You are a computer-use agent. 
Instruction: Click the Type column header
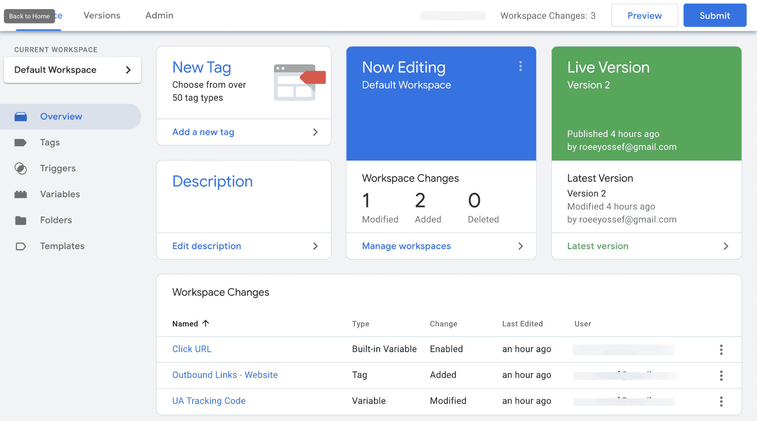361,324
